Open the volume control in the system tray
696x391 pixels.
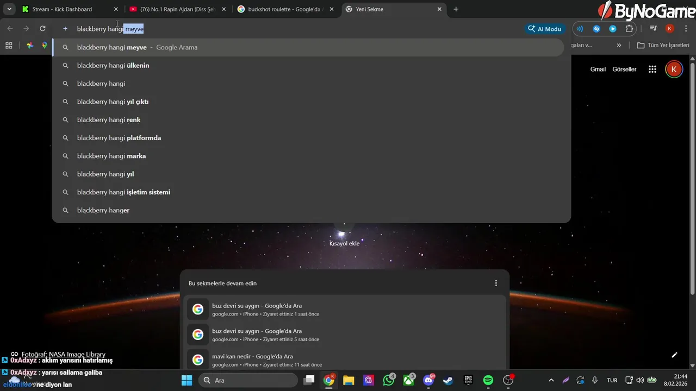640,380
